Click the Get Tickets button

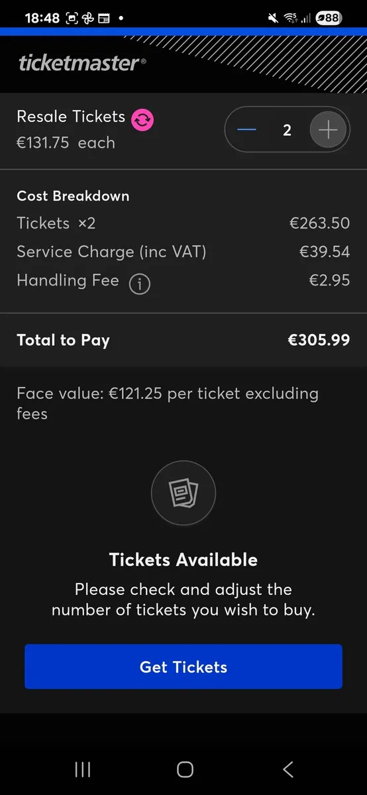[x=183, y=666]
